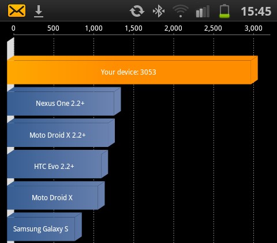Image resolution: width=277 pixels, height=243 pixels.
Task: Tap the battery status icon
Action: tap(224, 11)
